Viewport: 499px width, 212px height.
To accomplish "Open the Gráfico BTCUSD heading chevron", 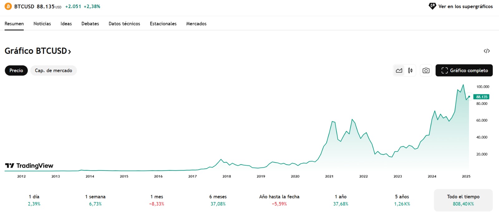I will pos(70,51).
